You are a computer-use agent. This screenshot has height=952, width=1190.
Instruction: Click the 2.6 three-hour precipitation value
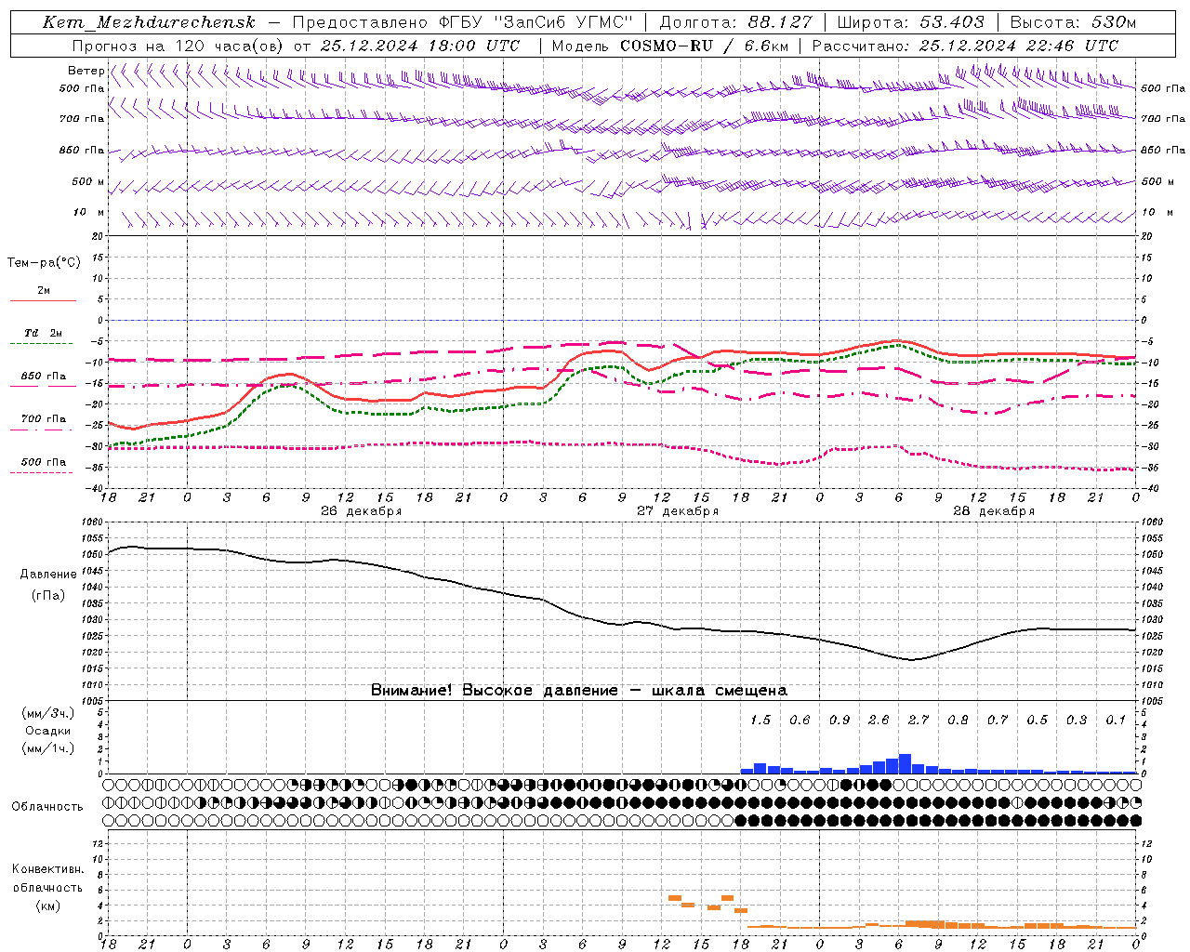point(879,720)
